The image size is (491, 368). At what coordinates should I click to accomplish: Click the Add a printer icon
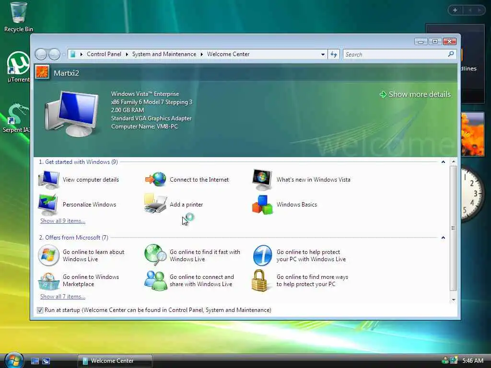pos(155,204)
